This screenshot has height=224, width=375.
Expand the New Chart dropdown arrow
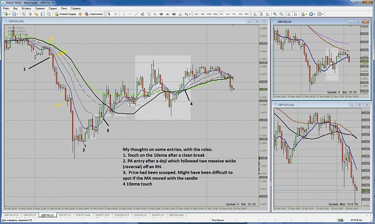coord(10,14)
